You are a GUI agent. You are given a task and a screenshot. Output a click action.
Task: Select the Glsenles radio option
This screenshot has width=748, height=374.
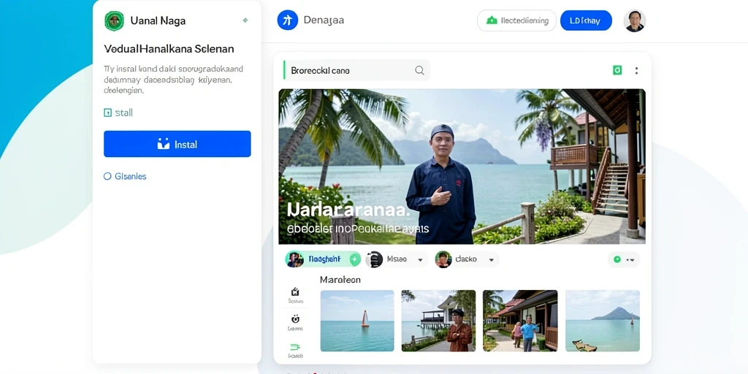tap(125, 177)
